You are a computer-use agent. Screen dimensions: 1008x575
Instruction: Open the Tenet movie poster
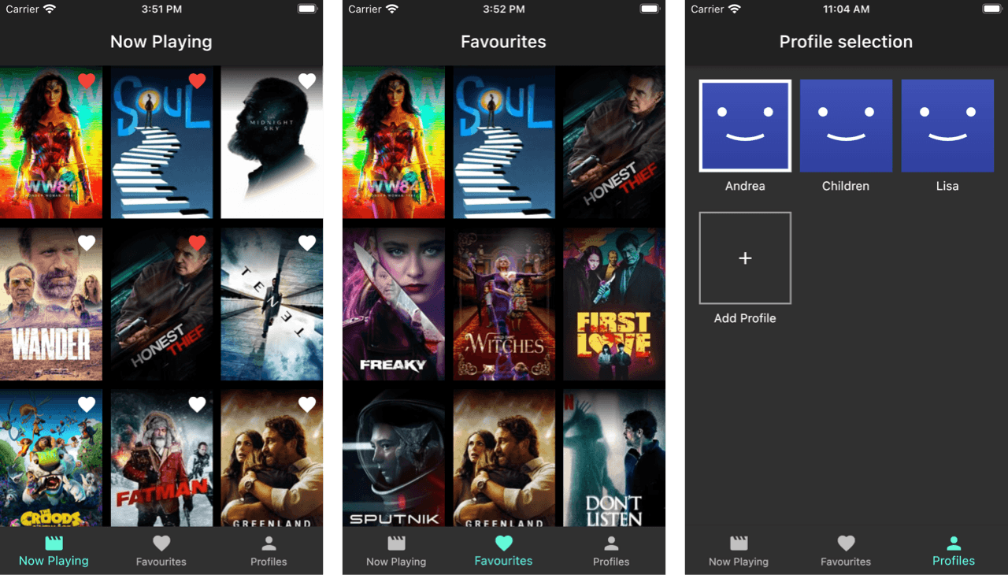tap(272, 304)
